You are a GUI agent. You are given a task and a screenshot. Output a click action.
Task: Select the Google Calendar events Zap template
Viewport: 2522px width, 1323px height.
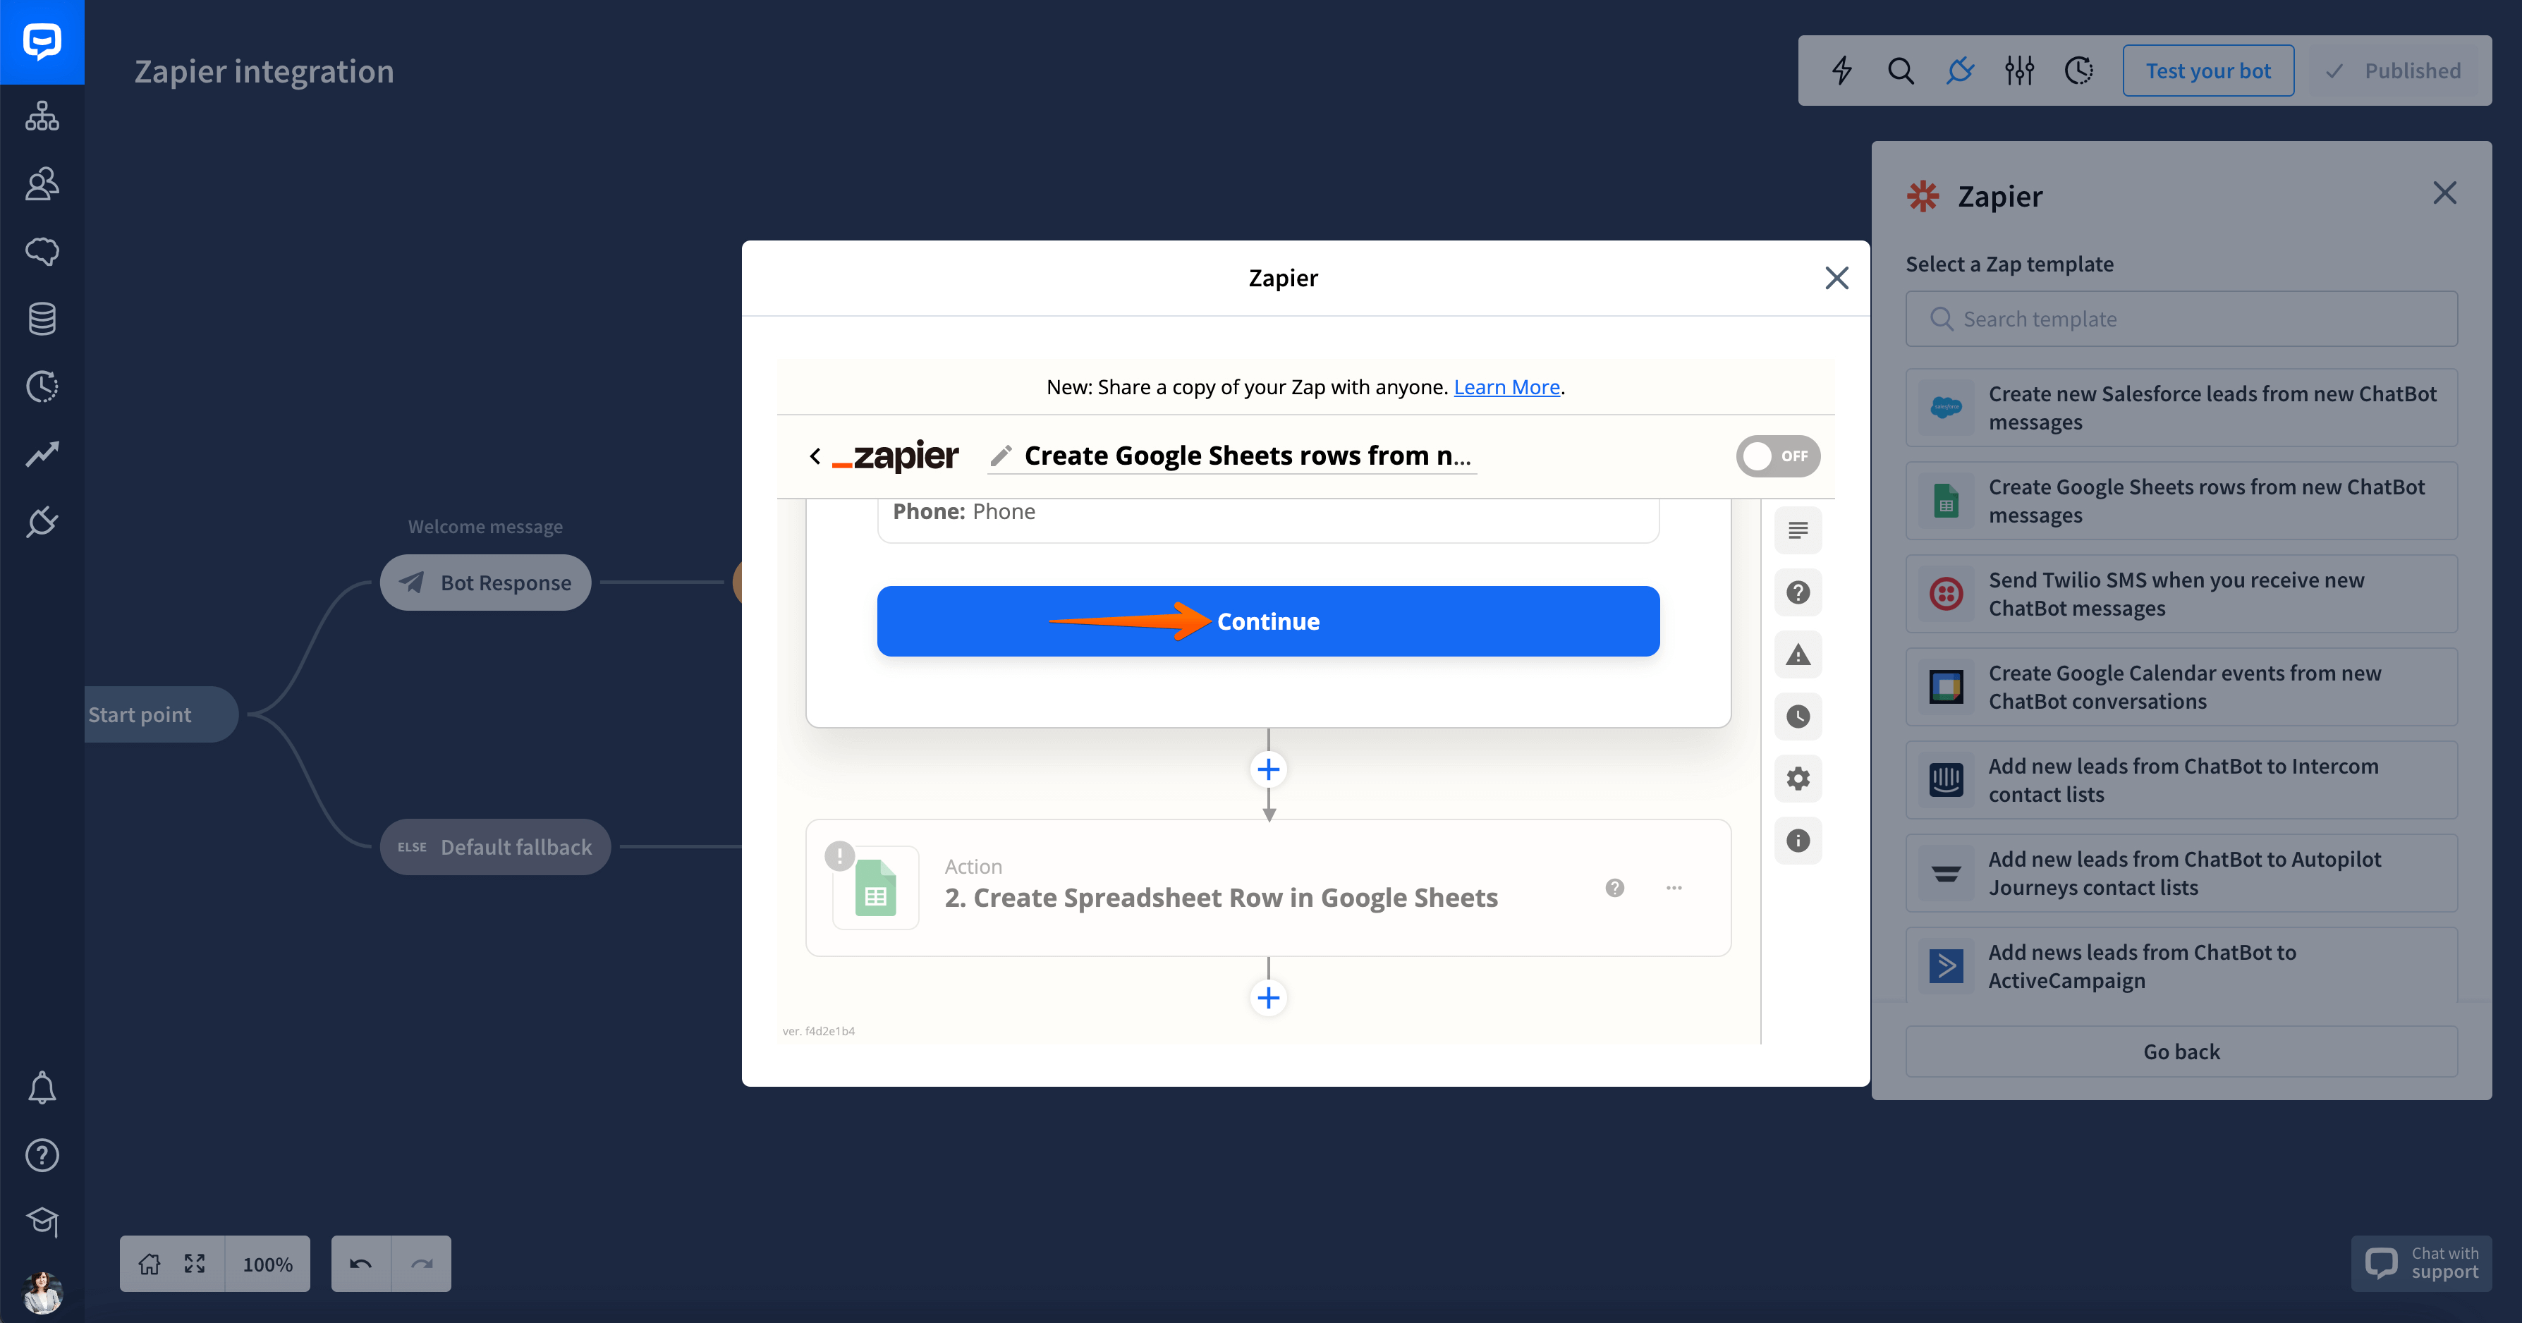tap(2181, 686)
